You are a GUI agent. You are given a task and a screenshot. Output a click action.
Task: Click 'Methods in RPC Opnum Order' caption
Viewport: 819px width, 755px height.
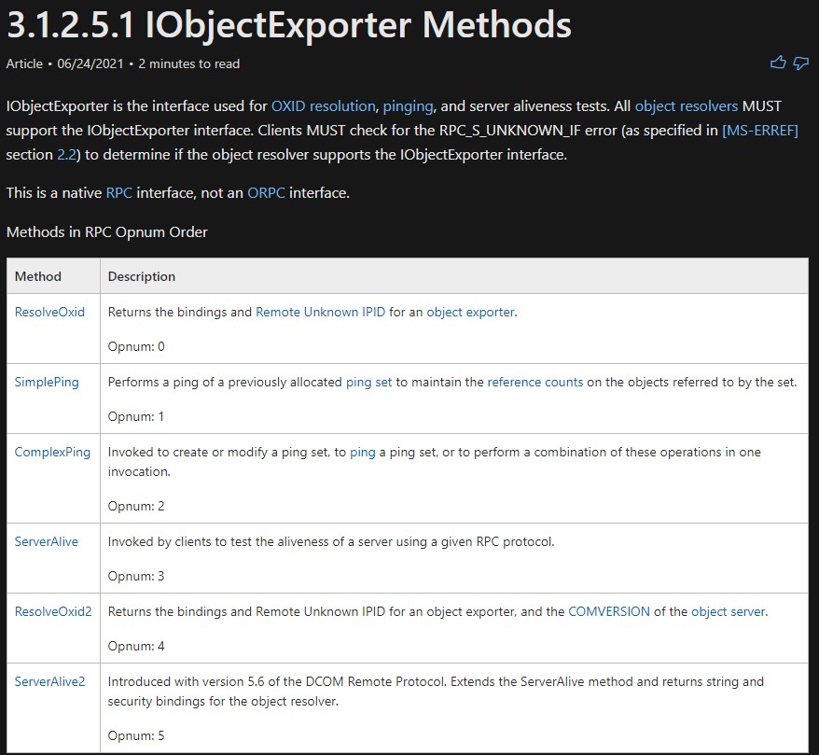pos(107,231)
